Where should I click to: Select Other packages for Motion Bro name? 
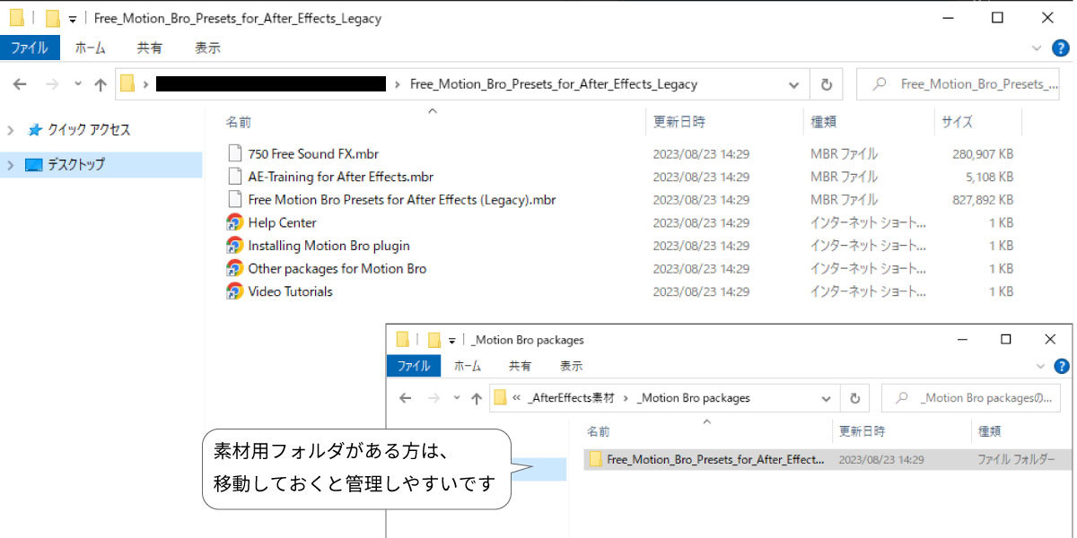[x=337, y=268]
